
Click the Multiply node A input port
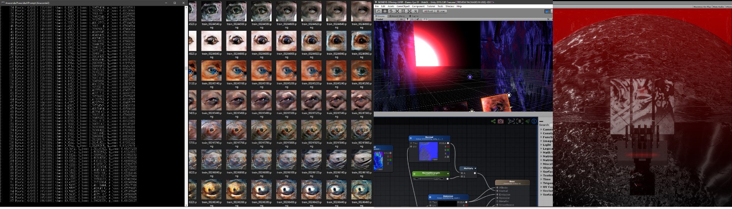[462, 173]
